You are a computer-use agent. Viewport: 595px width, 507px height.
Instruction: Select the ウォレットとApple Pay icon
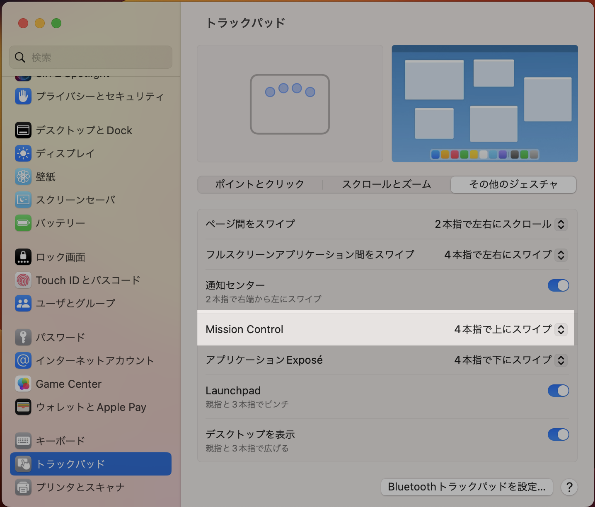23,407
